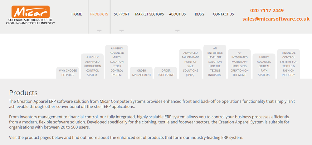Select the Products menu item
The image size is (312, 145).
coord(99,14)
